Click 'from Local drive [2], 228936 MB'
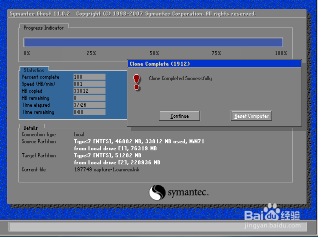Screen dimensions: 318x237 click(x=117, y=162)
